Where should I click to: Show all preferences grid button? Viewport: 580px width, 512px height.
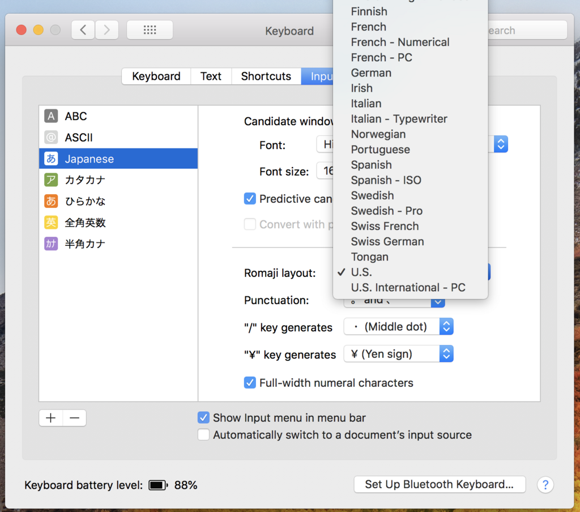[150, 30]
